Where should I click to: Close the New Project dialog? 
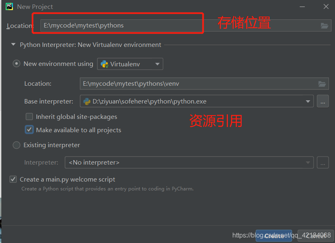tap(326, 6)
